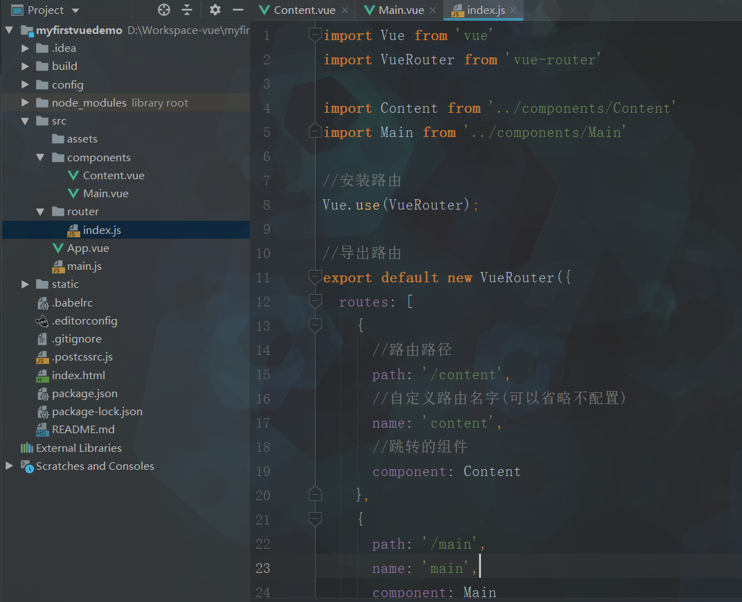Select External Libraries node
Screen dimensions: 742x602
(x=78, y=448)
